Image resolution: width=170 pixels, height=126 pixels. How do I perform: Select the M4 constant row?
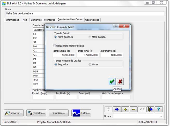point(39,46)
